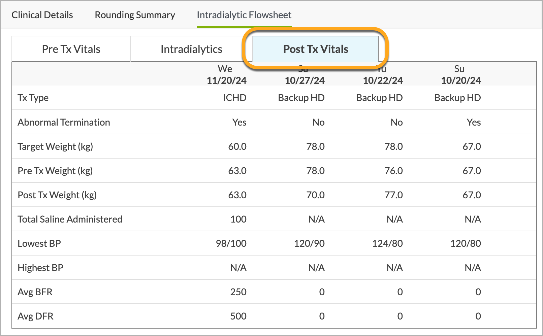This screenshot has height=336, width=543.
Task: Click Backup HD value for 10/22/24
Action: coord(379,98)
